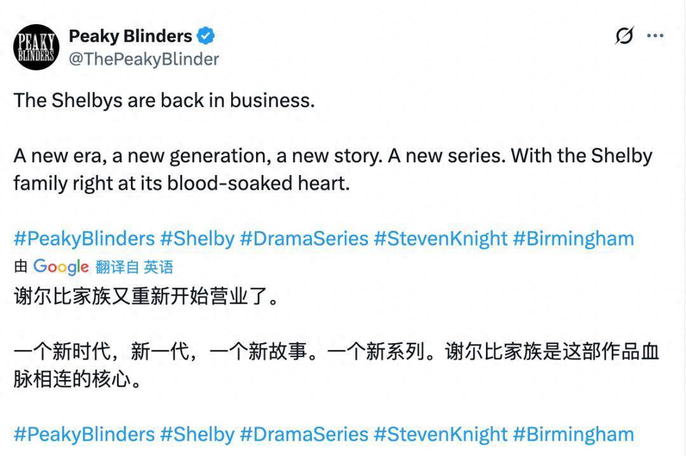Open the Peaky Blinders profile avatar
The width and height of the screenshot is (686, 456).
pyautogui.click(x=36, y=47)
